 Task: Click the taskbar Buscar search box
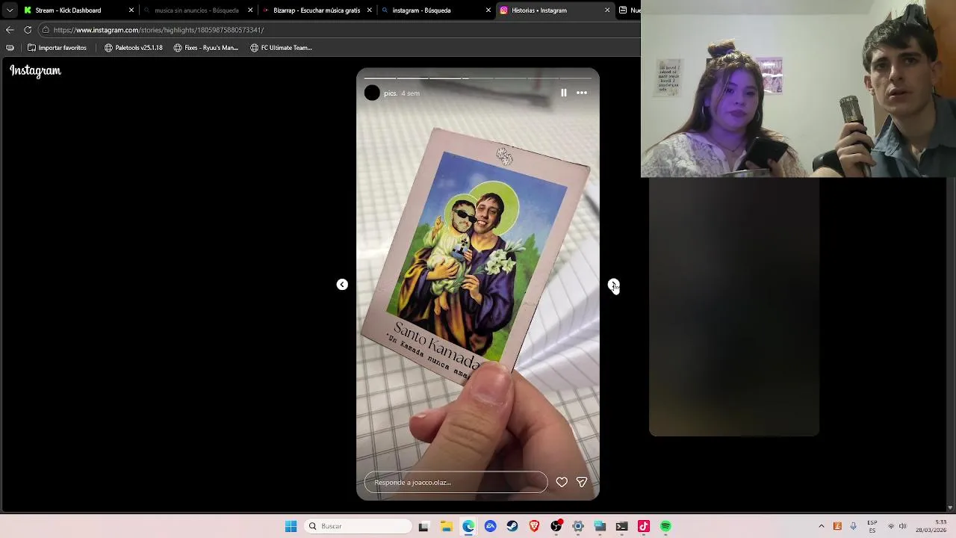pos(358,526)
